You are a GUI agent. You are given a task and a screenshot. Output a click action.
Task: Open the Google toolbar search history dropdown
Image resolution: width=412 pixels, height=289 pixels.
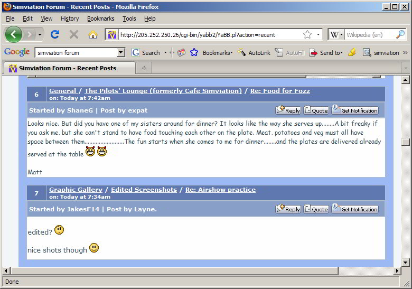[120, 52]
